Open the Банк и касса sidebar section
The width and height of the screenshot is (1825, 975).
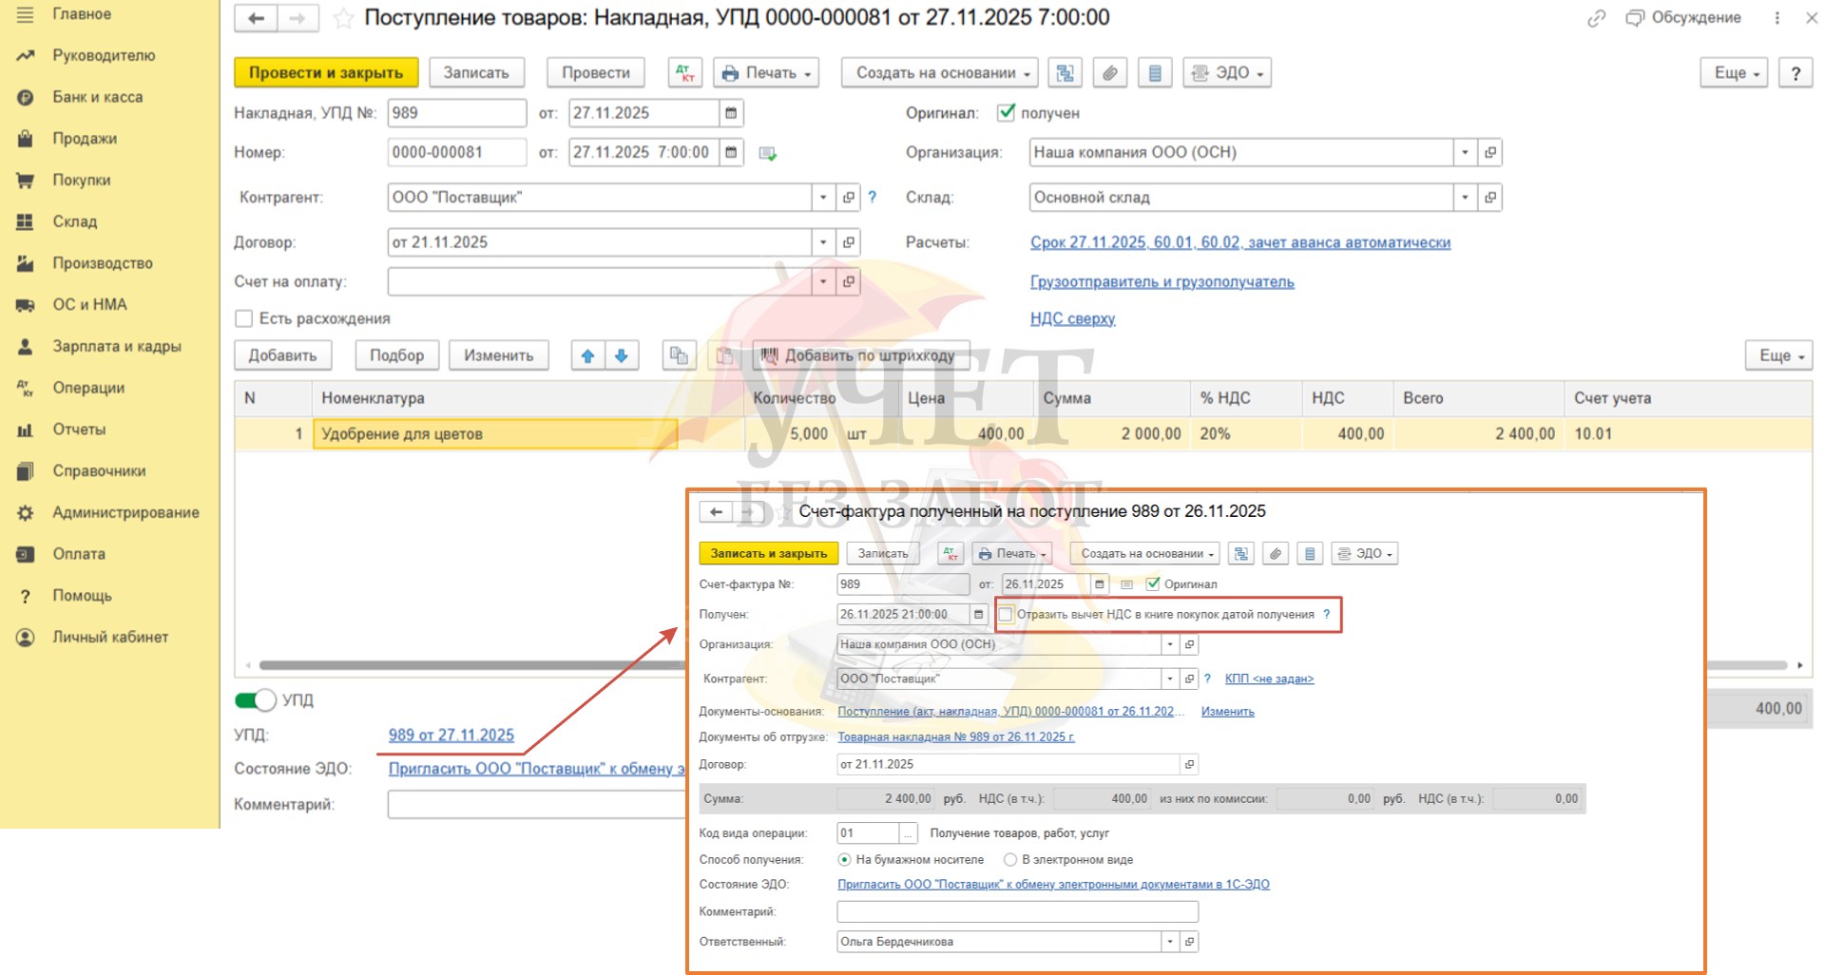point(97,97)
